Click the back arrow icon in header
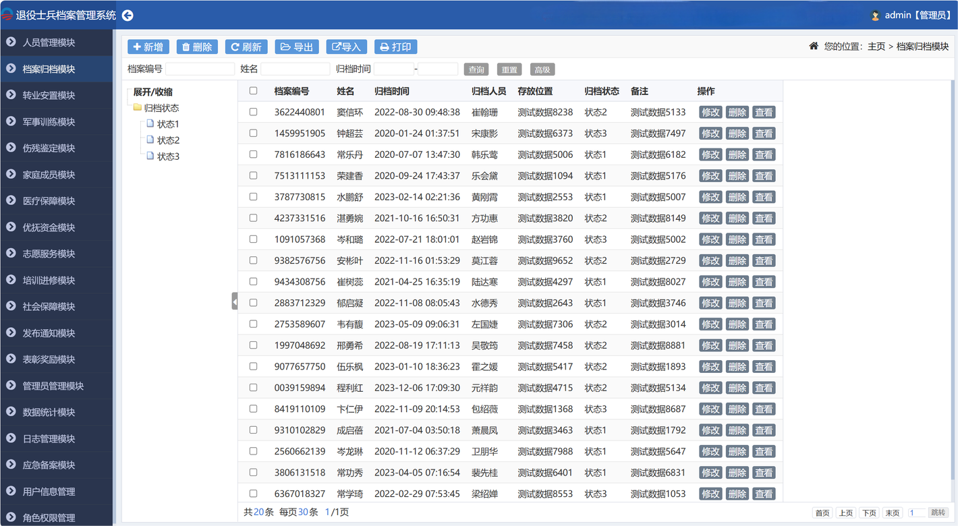Image resolution: width=958 pixels, height=526 pixels. coord(128,16)
